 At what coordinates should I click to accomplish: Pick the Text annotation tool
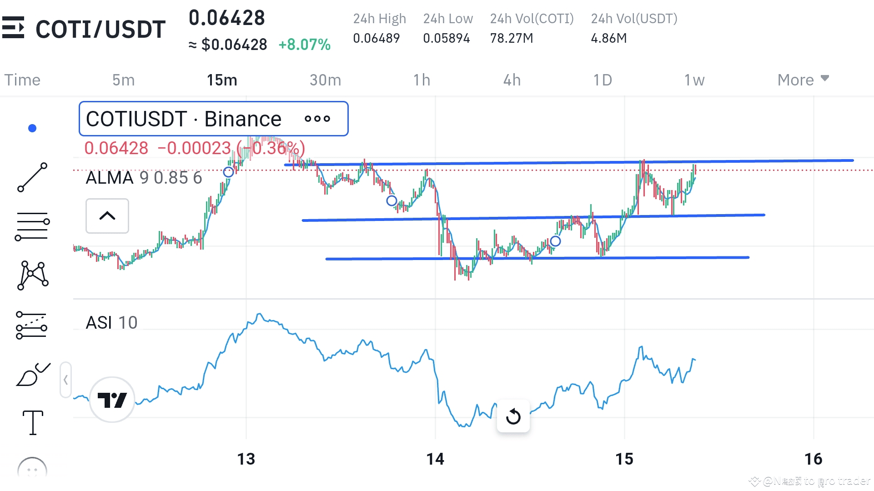33,422
